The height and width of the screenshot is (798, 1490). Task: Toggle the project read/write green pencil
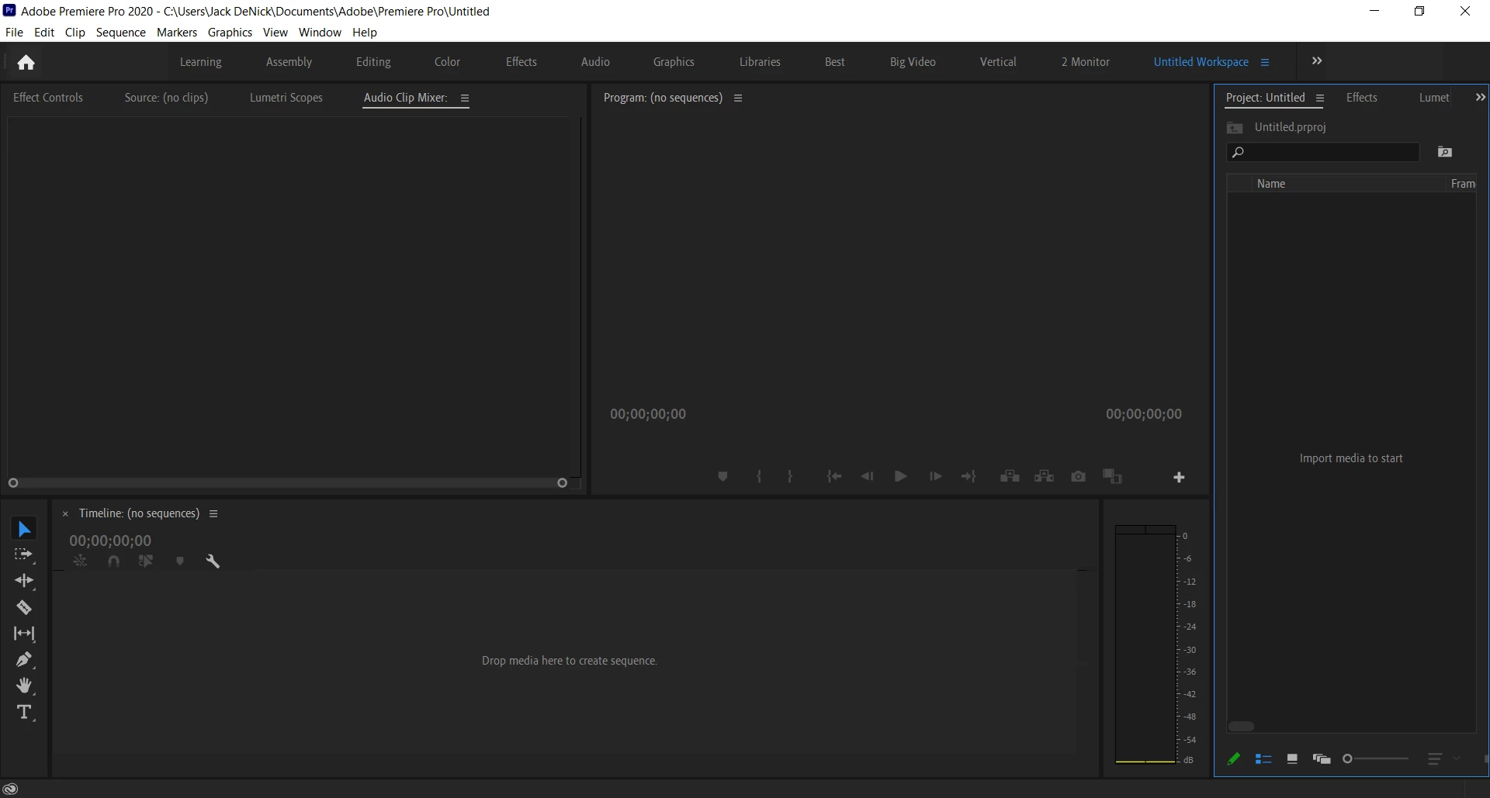point(1233,759)
